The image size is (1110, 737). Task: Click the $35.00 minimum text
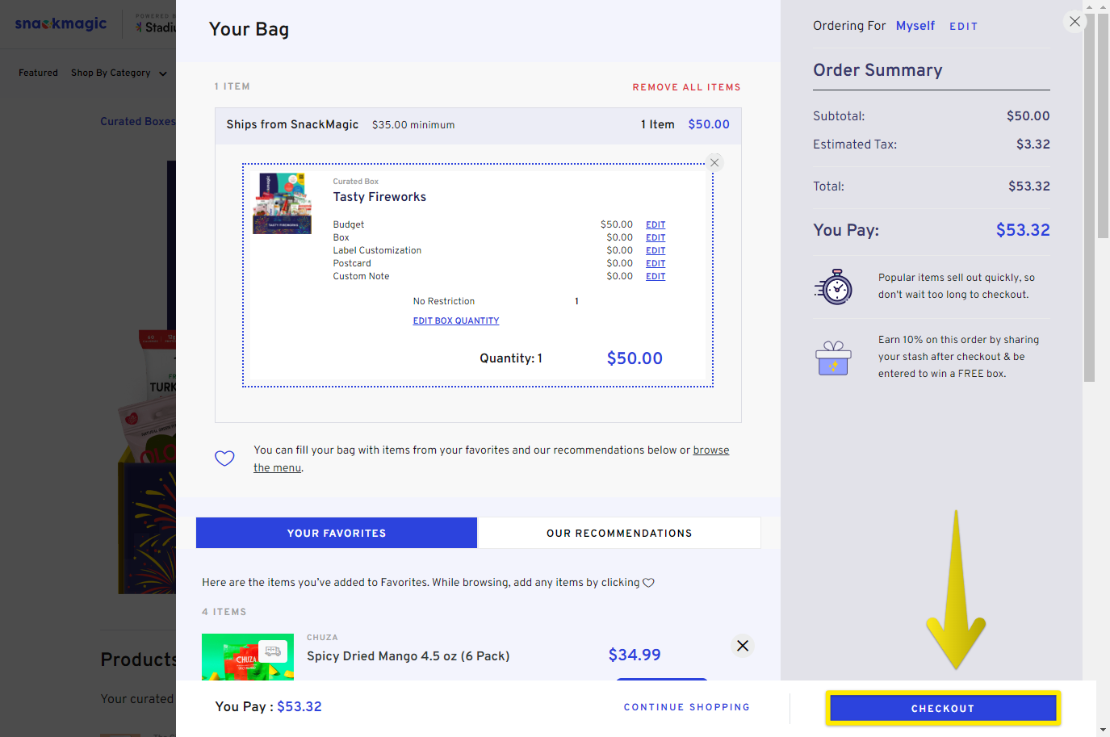[x=413, y=125]
